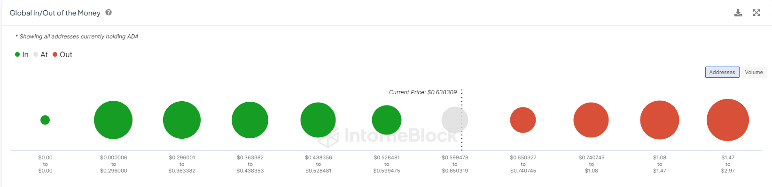Select the $0.363382 to $0.438353 bubble
This screenshot has width=772, height=187.
250,120
